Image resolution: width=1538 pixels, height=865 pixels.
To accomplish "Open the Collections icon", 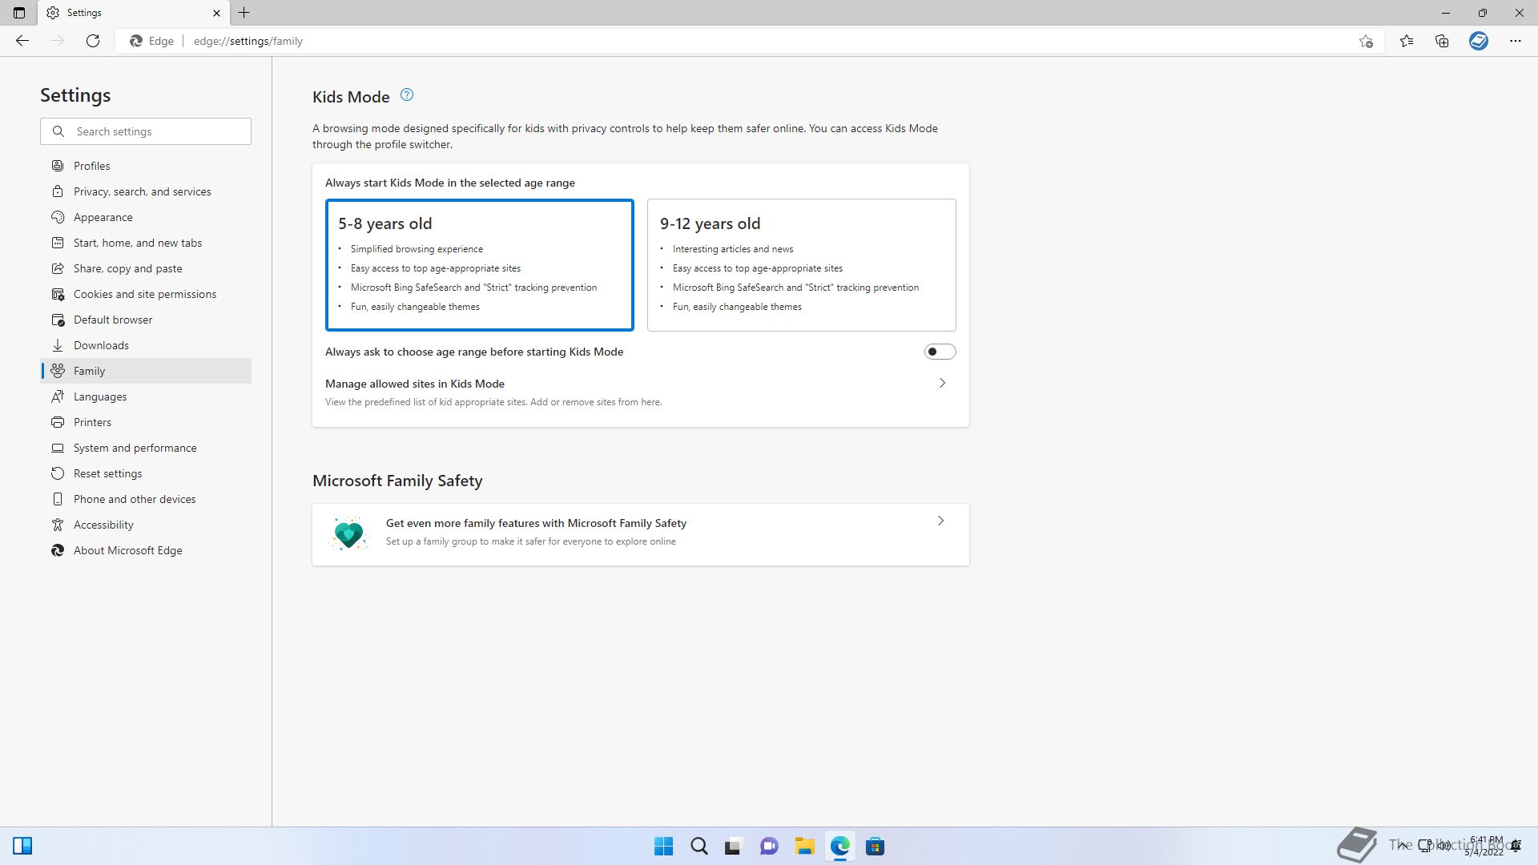I will 1442,41.
